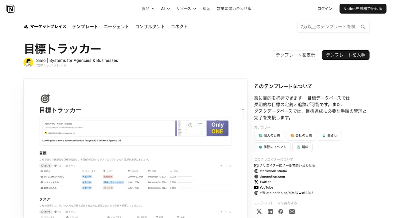Click Notionを無料で始める button

pos(363,9)
